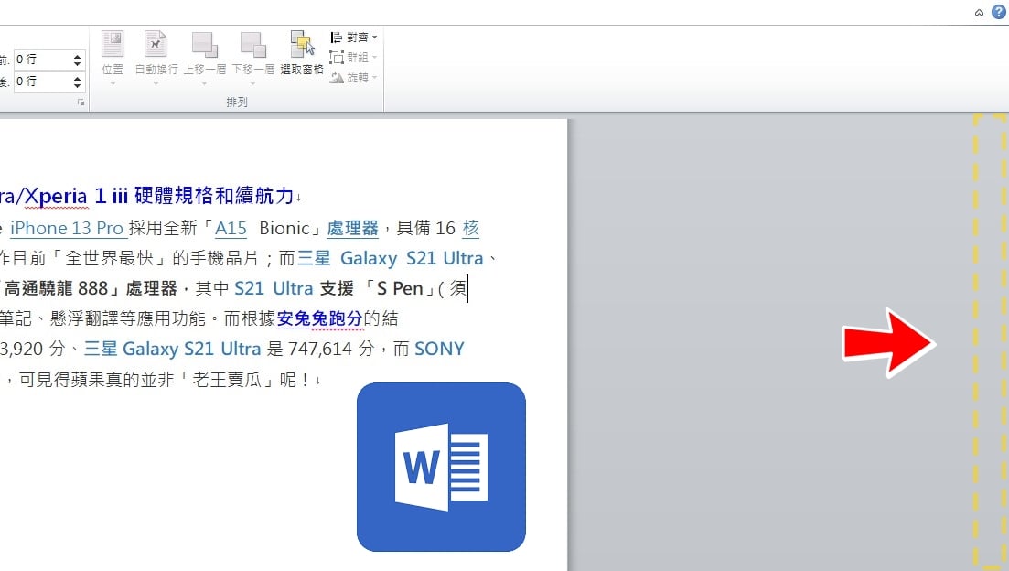Collapse the ribbon with the caret icon

979,12
